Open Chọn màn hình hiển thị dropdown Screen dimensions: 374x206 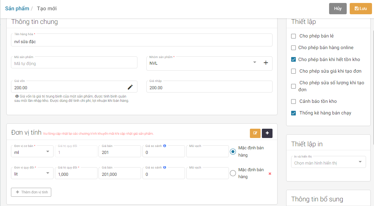point(360,162)
